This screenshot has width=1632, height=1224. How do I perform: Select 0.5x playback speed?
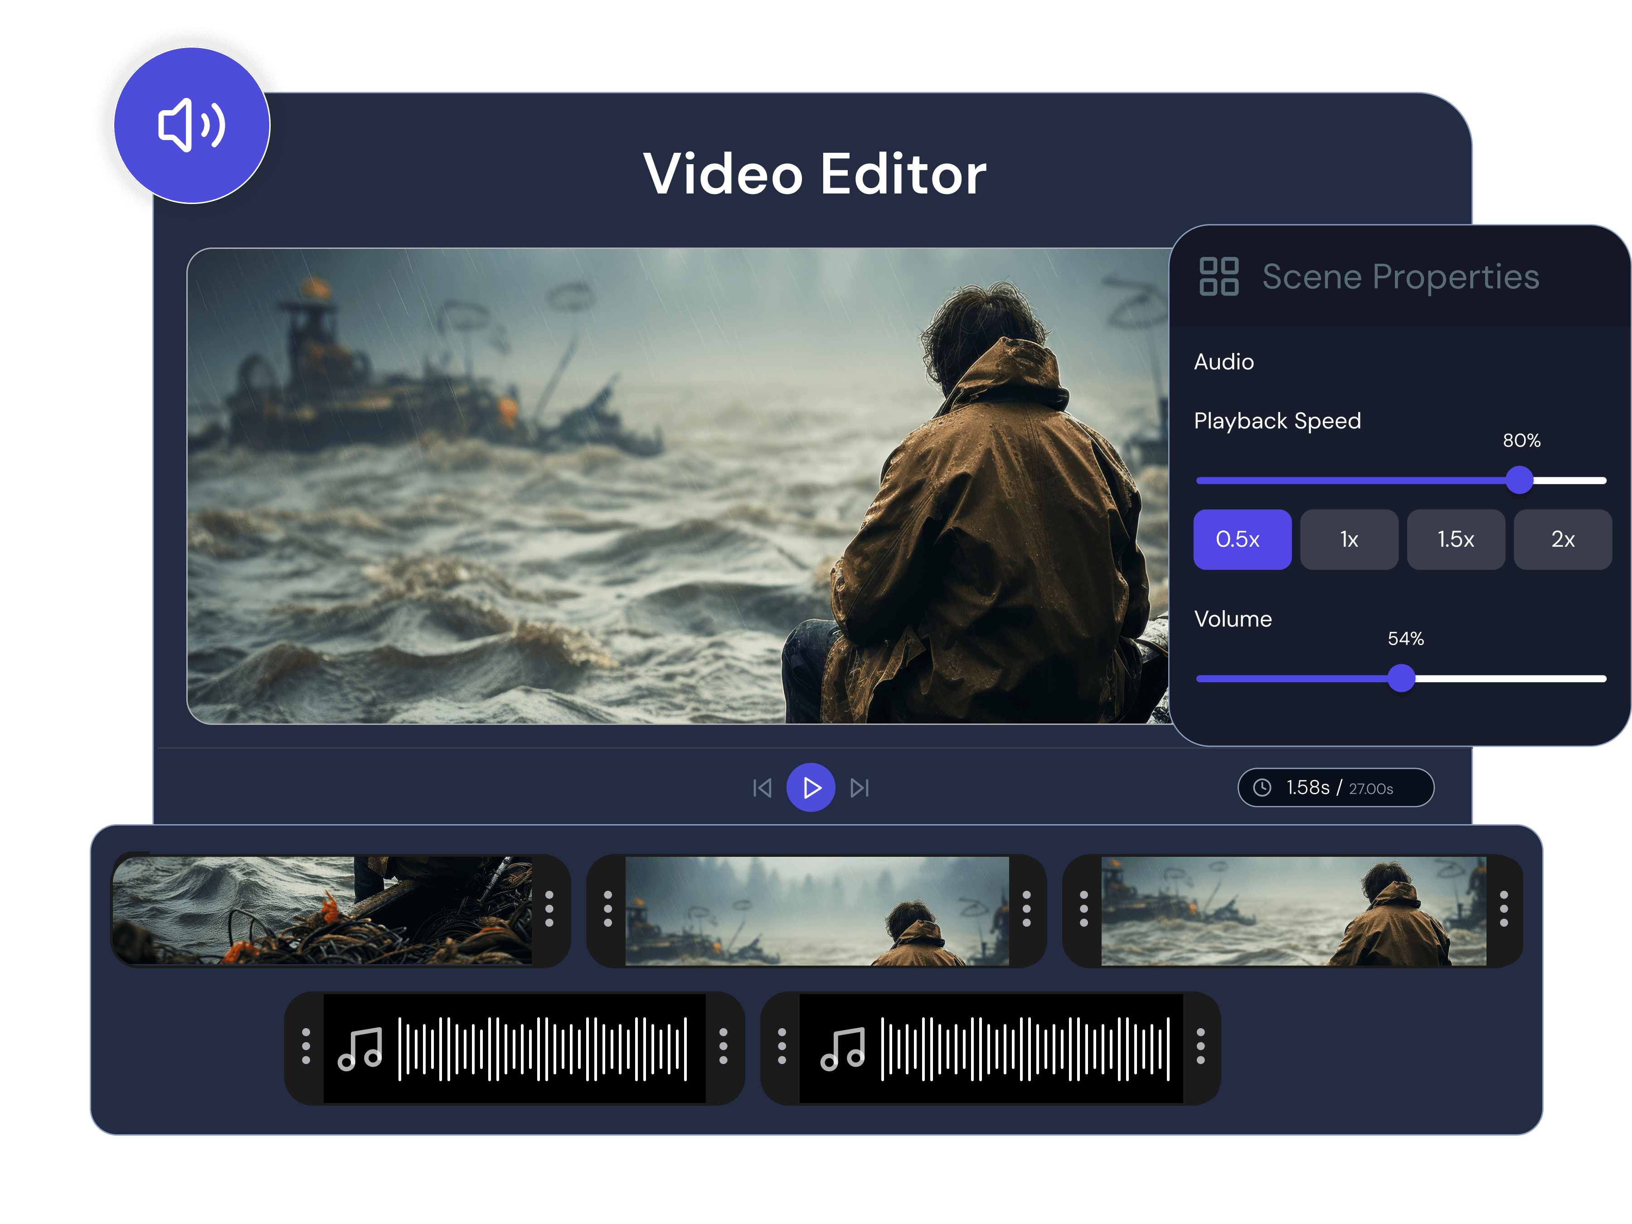(x=1243, y=539)
